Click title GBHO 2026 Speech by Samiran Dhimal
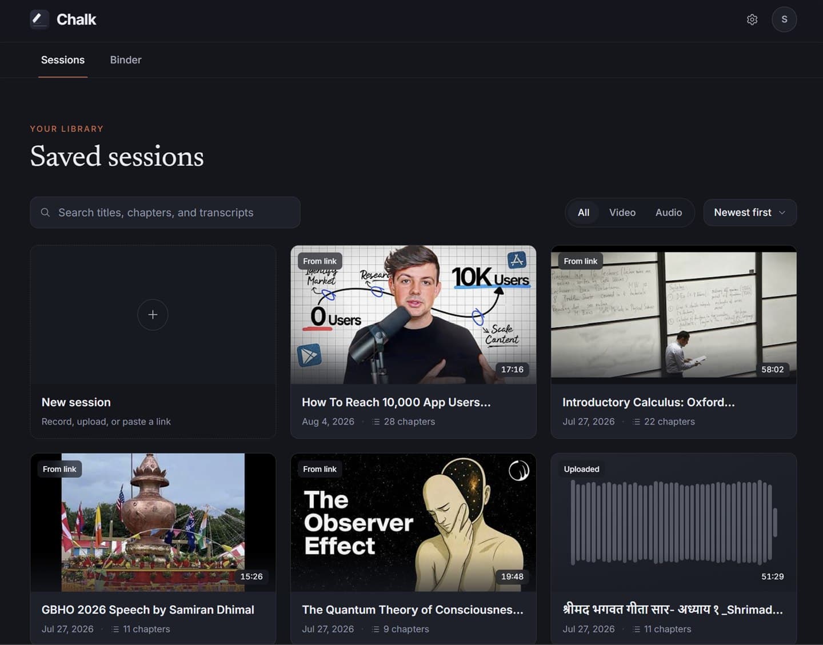Viewport: 823px width, 645px height. click(x=148, y=610)
